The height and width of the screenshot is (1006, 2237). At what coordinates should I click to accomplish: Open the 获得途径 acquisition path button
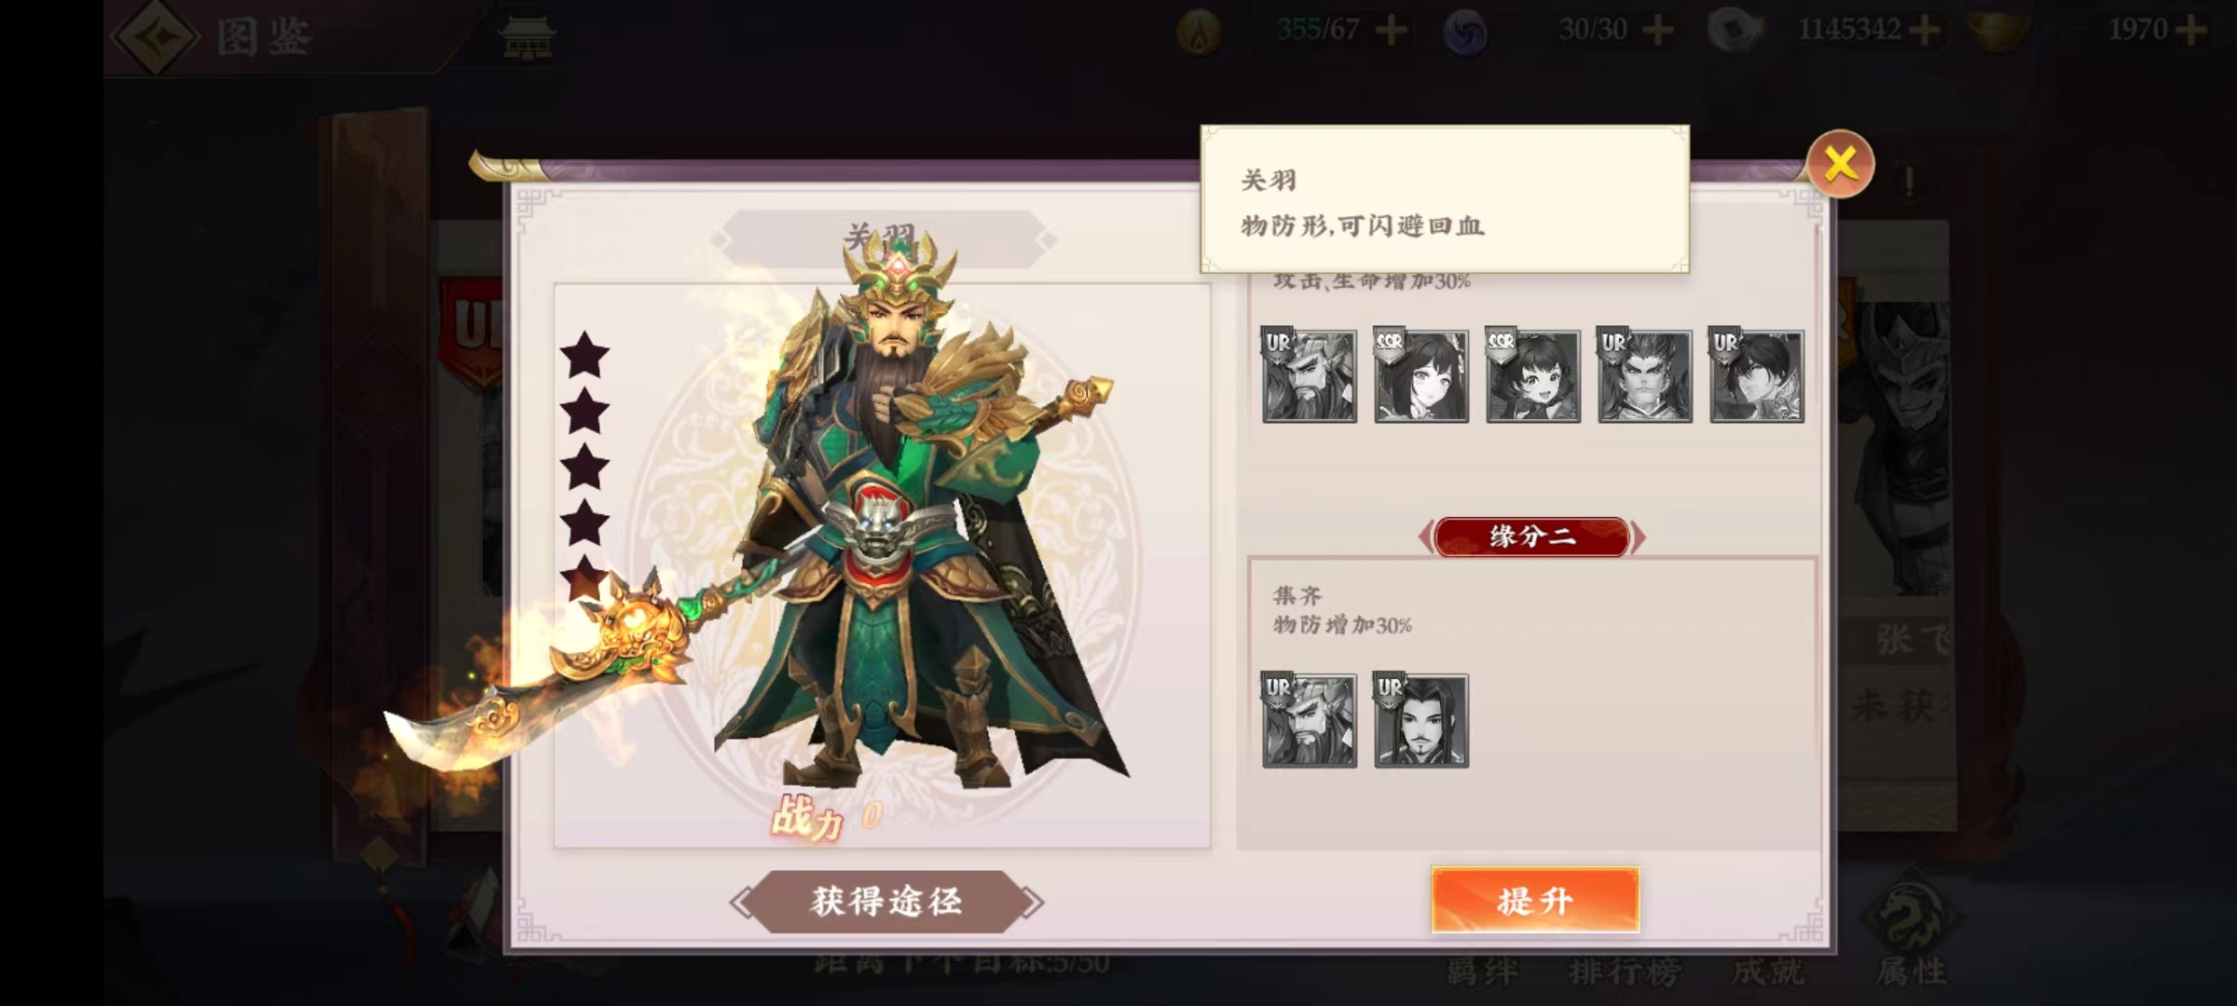886,901
